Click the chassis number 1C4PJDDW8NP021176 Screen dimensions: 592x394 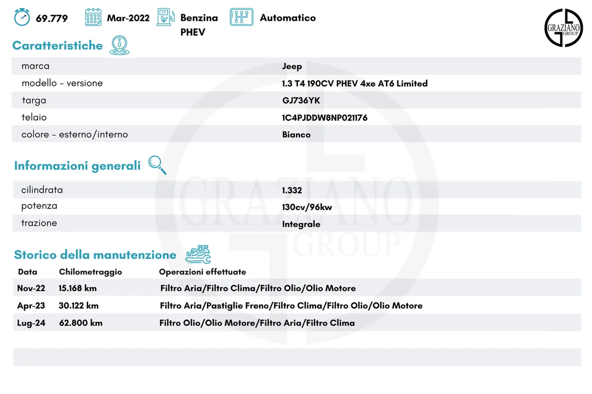[x=325, y=118]
